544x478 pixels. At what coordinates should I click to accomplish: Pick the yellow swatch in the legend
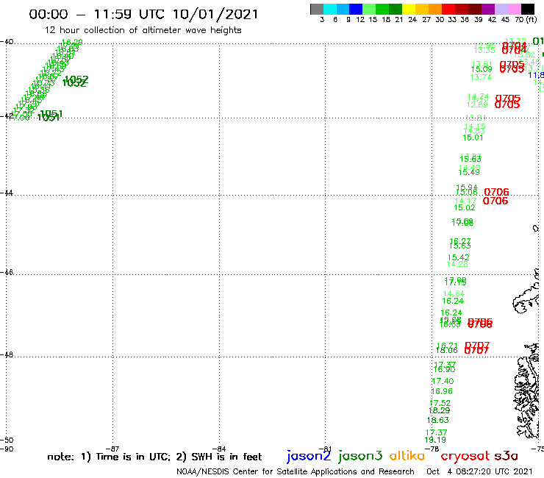pyautogui.click(x=409, y=9)
